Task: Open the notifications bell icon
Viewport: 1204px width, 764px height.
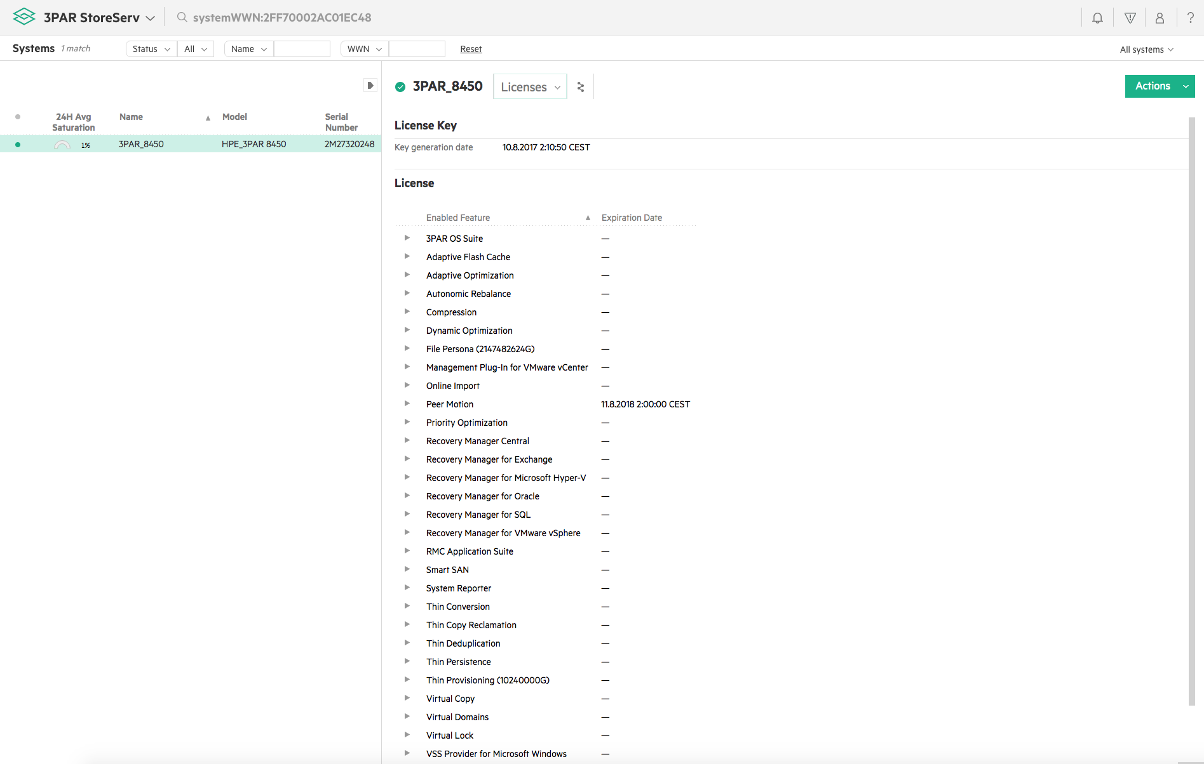Action: coord(1097,18)
